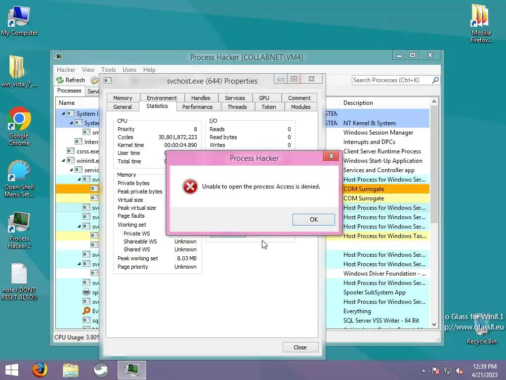Screen dimensions: 506x380
Task: Switch to the Memory tab
Action: [123, 98]
